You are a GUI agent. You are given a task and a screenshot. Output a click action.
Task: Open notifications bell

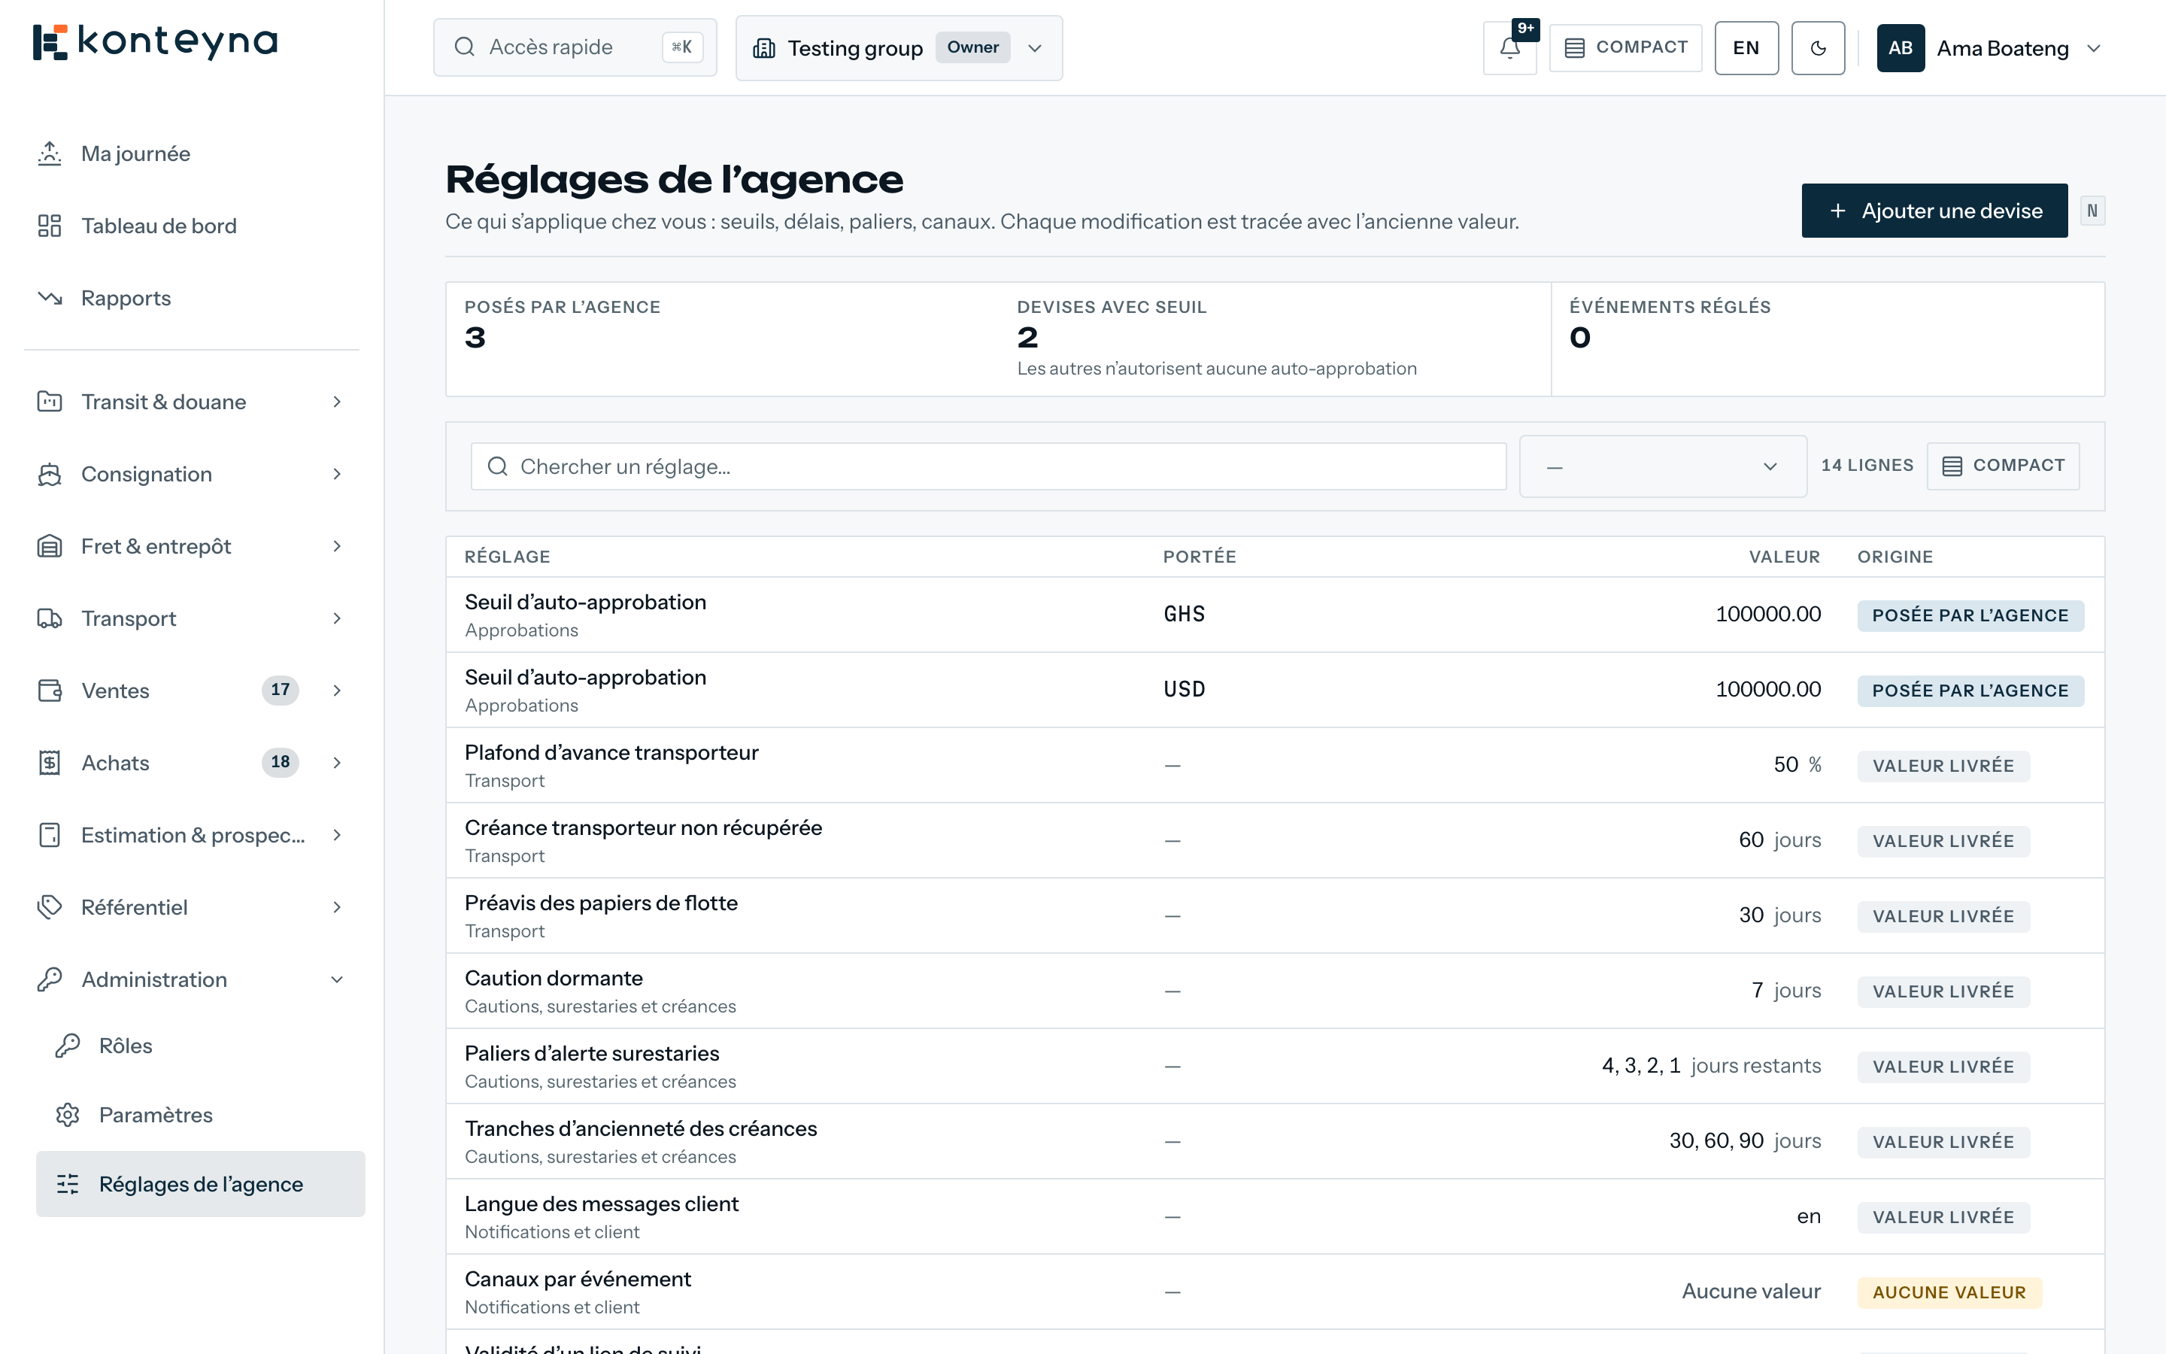pos(1510,48)
